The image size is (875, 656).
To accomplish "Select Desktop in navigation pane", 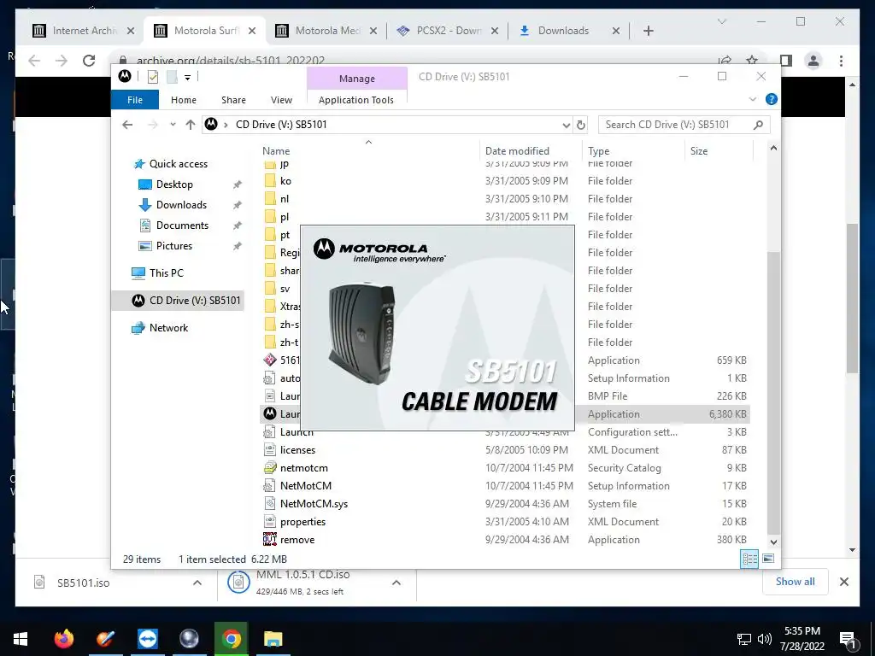I will click(174, 184).
